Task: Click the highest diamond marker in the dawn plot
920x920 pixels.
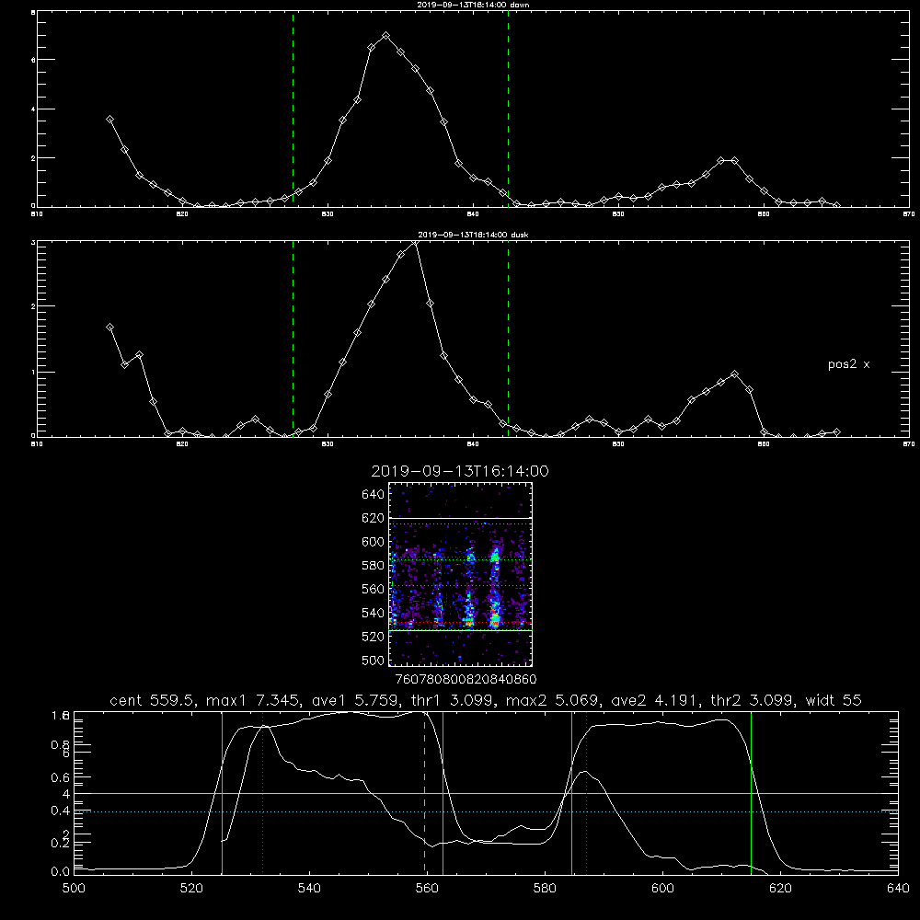Action: (x=385, y=36)
